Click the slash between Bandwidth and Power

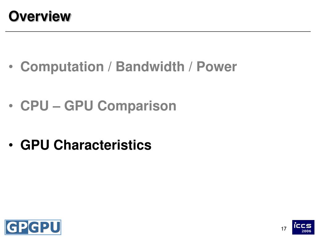click(190, 67)
